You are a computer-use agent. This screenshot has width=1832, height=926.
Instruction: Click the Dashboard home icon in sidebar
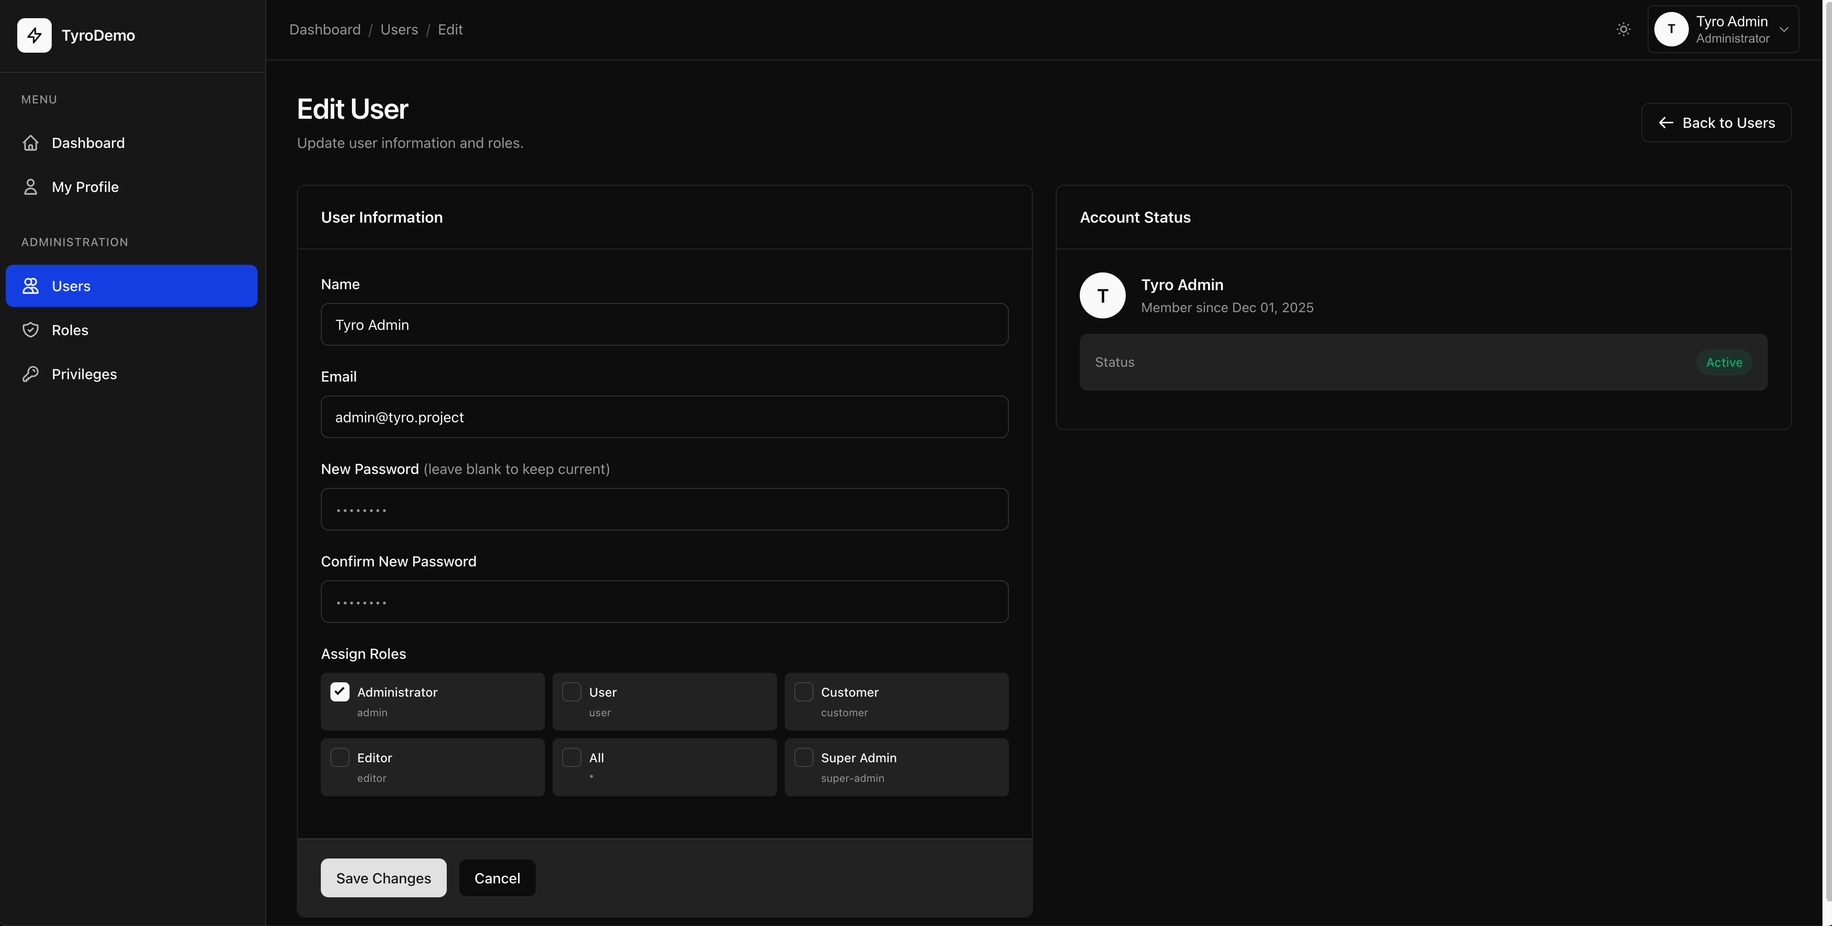coord(31,143)
